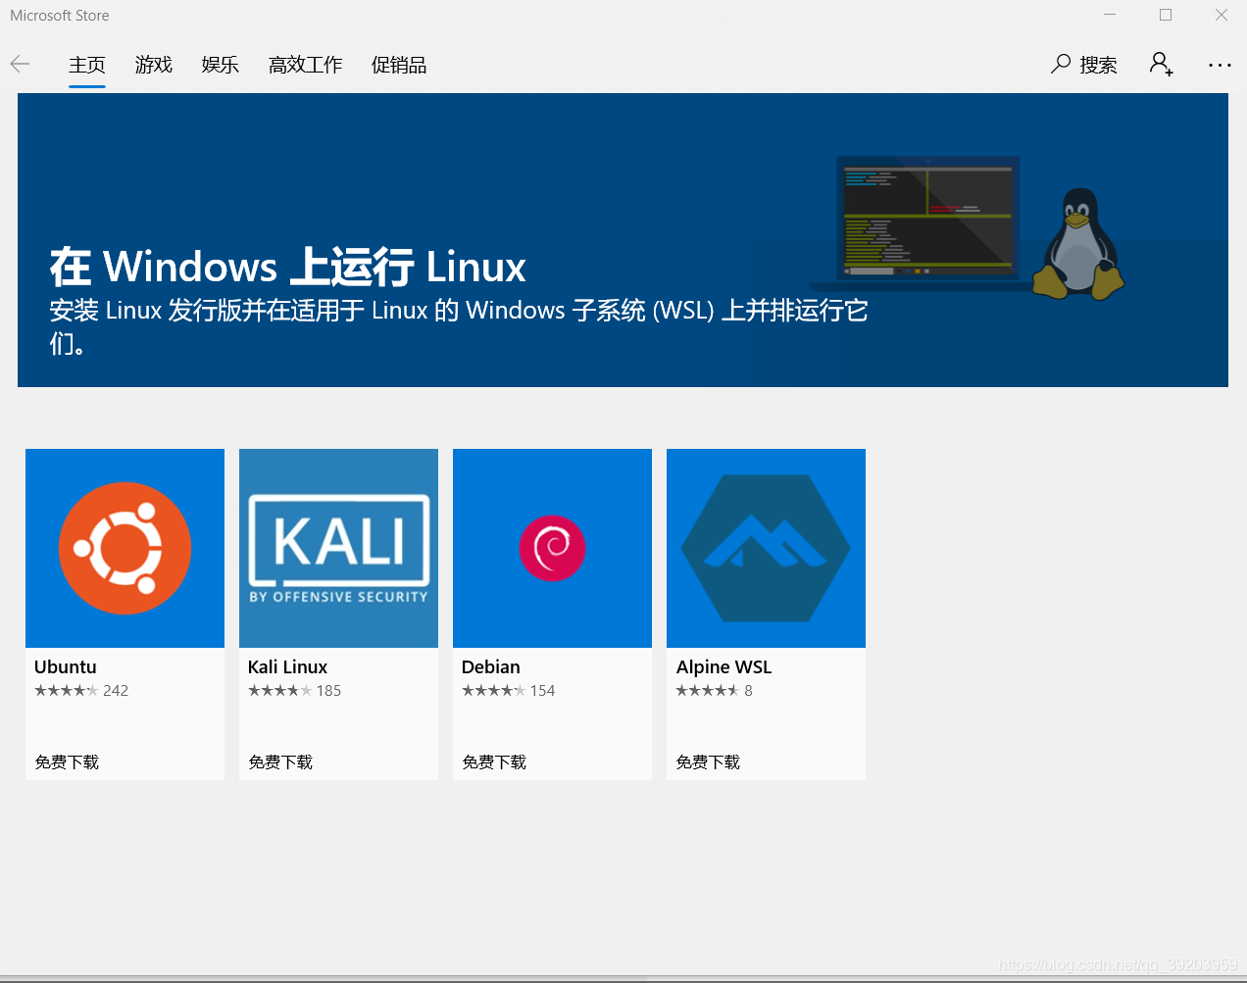
Task: Open the three-dot more options menu
Action: [x=1220, y=65]
